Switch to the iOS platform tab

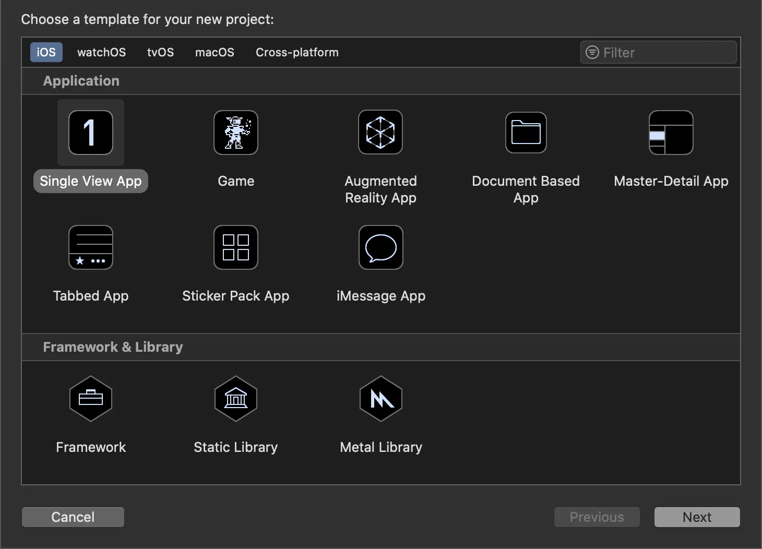46,52
